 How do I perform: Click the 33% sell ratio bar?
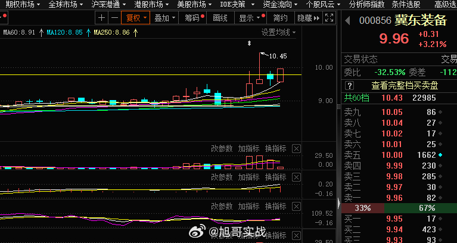coord(363,208)
